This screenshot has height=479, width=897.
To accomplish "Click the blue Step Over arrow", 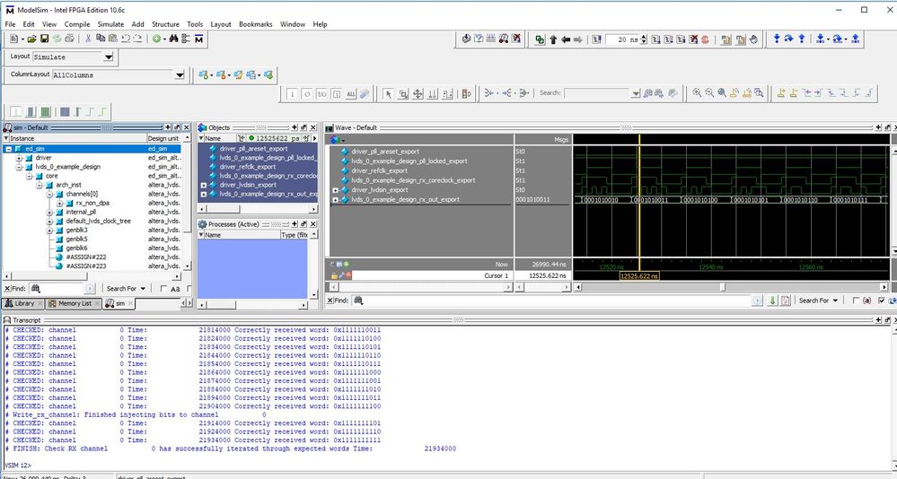I will click(789, 39).
